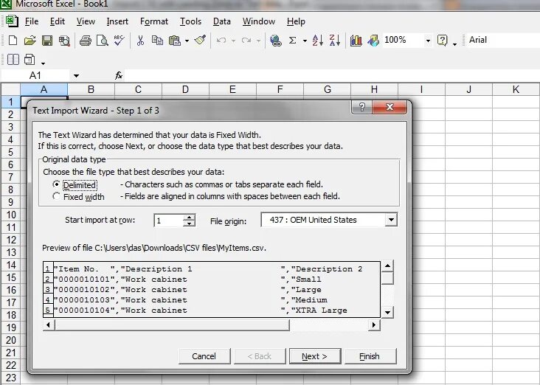Click the preview vertical scrollbar up arrow

[388, 266]
